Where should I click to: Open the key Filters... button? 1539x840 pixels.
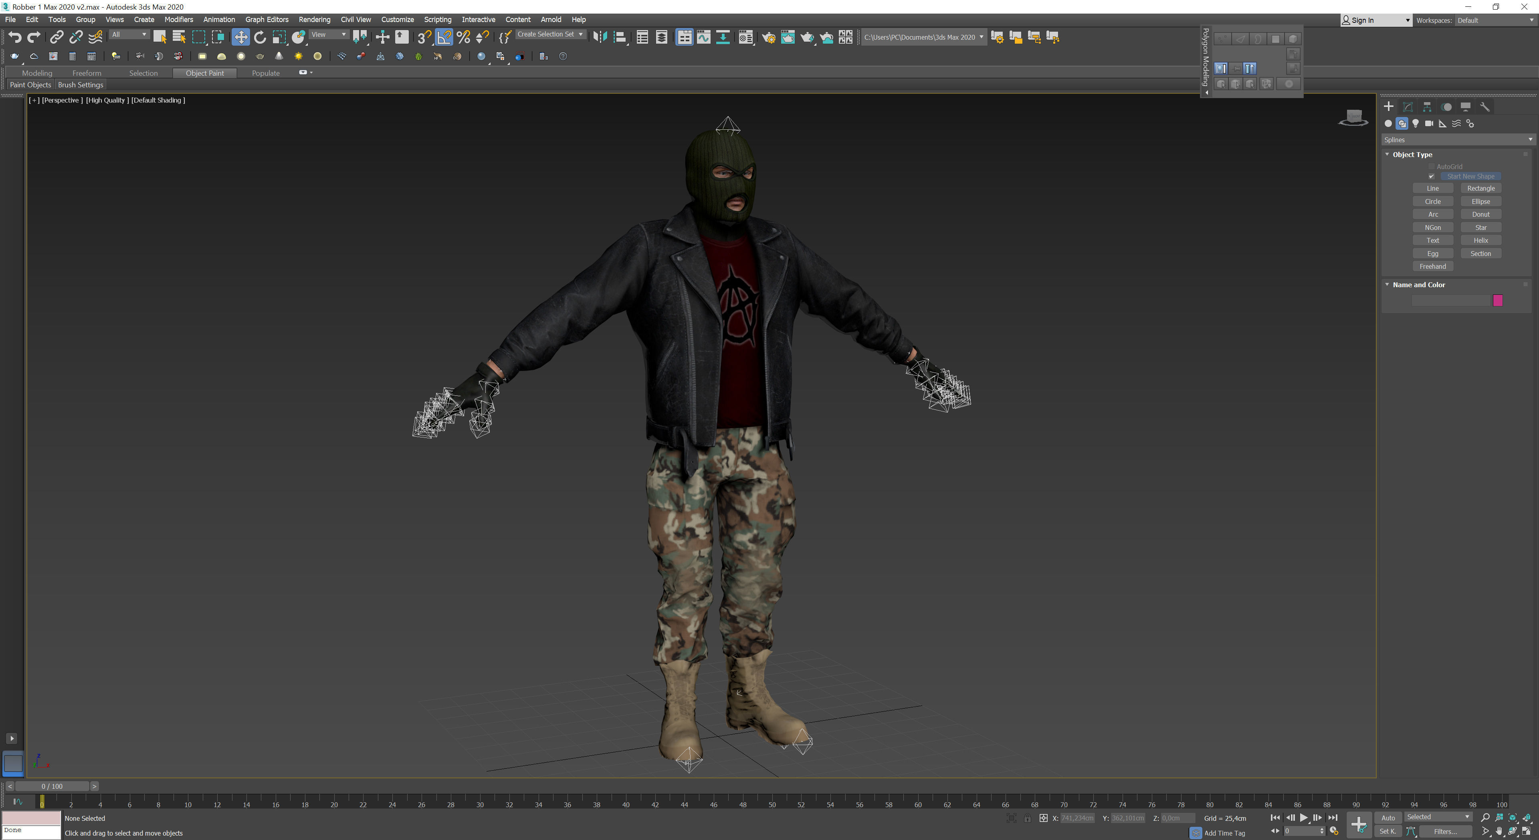pos(1445,832)
